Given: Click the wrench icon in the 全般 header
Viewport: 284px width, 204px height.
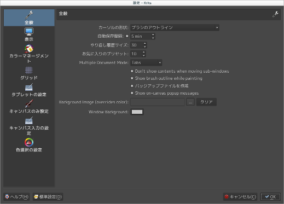Looking at the screenshot, I should pyautogui.click(x=275, y=14).
